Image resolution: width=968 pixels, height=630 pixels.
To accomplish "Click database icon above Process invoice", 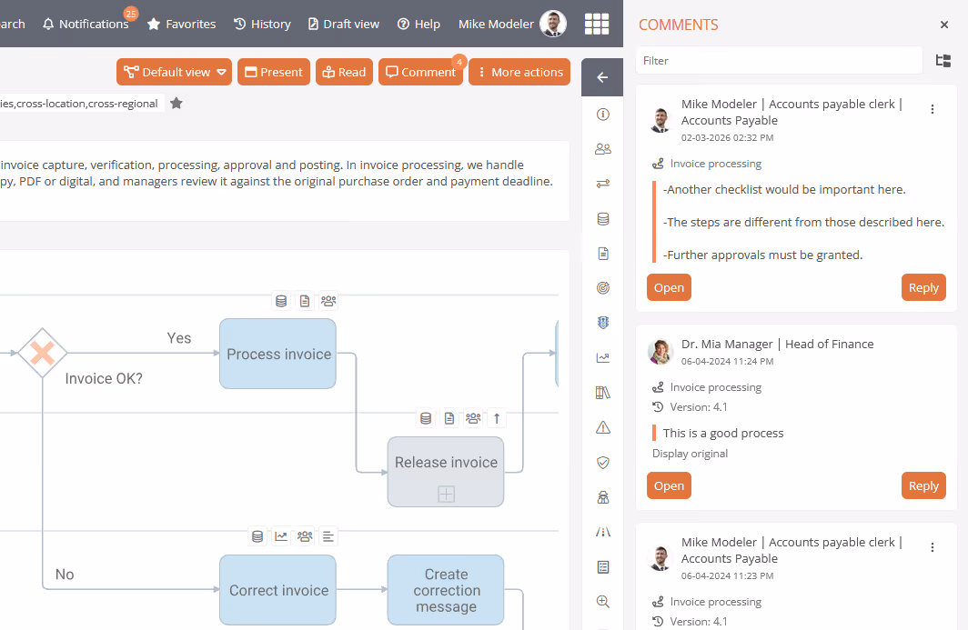I will [x=281, y=301].
